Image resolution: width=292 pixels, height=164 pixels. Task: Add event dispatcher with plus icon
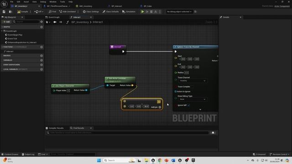(42, 65)
